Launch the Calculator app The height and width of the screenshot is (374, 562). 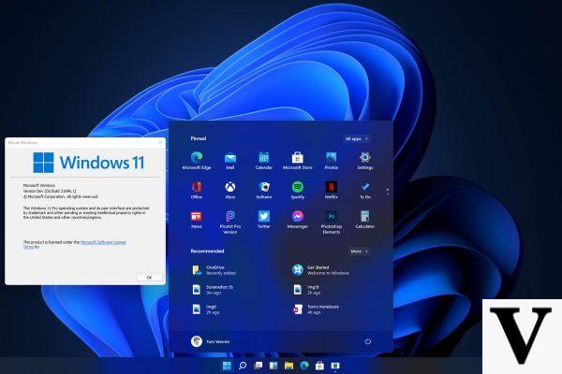365,220
